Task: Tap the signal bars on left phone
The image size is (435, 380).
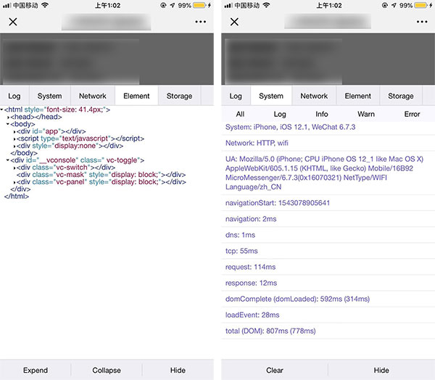Action: (7, 5)
